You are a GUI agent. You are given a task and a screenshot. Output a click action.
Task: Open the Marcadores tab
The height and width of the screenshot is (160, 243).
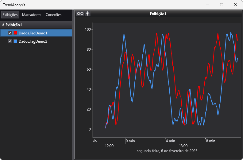[32, 15]
